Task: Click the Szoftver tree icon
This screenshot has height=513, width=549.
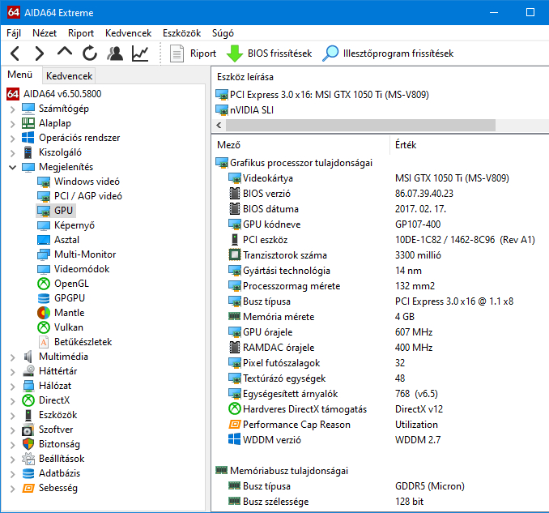Action: pyautogui.click(x=28, y=430)
